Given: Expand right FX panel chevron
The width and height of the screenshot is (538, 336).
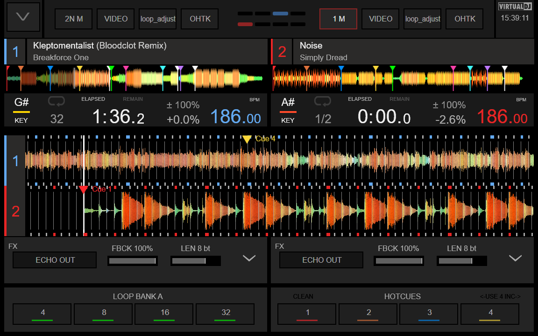Looking at the screenshot, I should (x=516, y=258).
